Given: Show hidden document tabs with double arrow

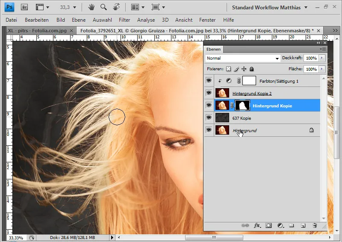Looking at the screenshot, I should click(x=335, y=31).
